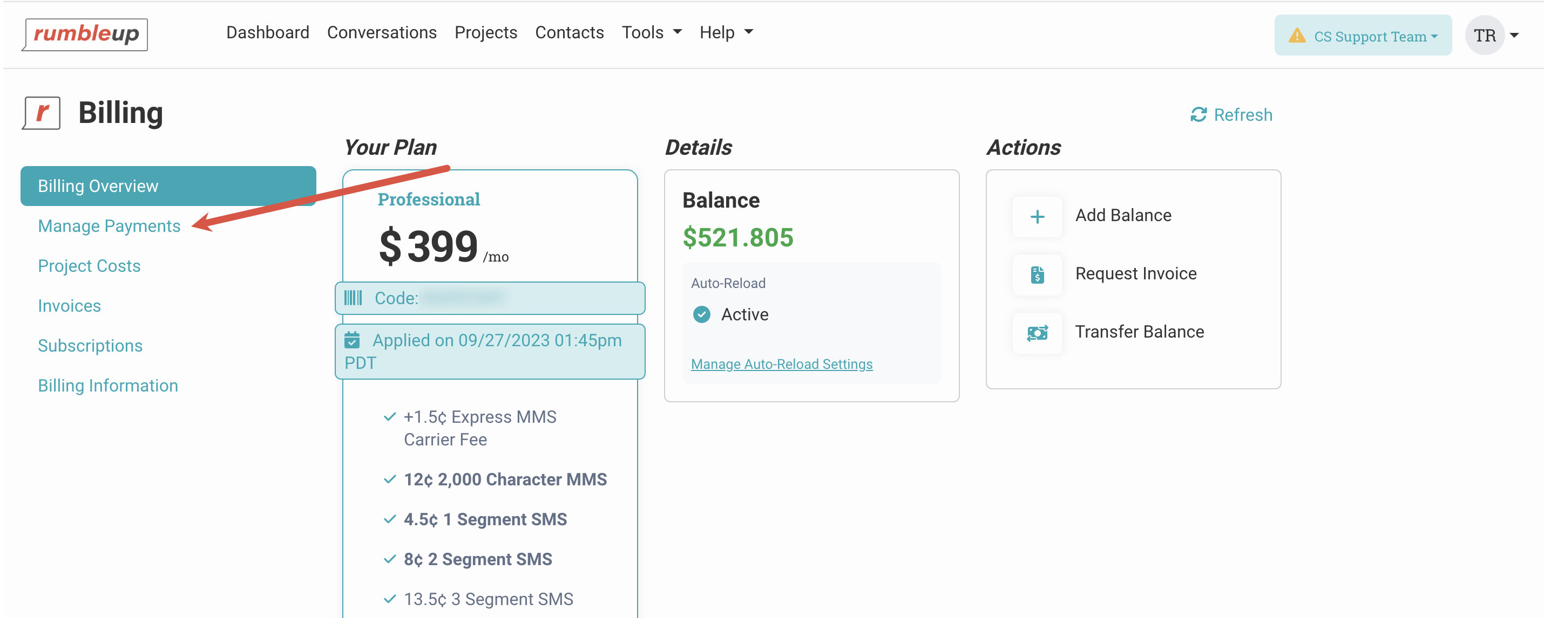The width and height of the screenshot is (1544, 618).
Task: Click the Transfer Balance money icon
Action: (1037, 333)
